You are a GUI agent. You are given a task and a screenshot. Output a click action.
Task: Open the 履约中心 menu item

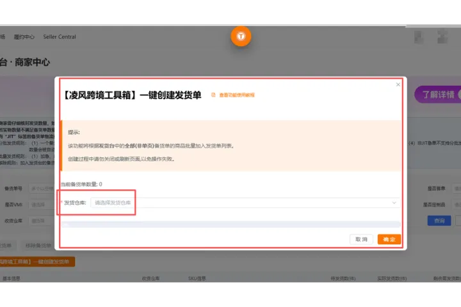pos(24,36)
